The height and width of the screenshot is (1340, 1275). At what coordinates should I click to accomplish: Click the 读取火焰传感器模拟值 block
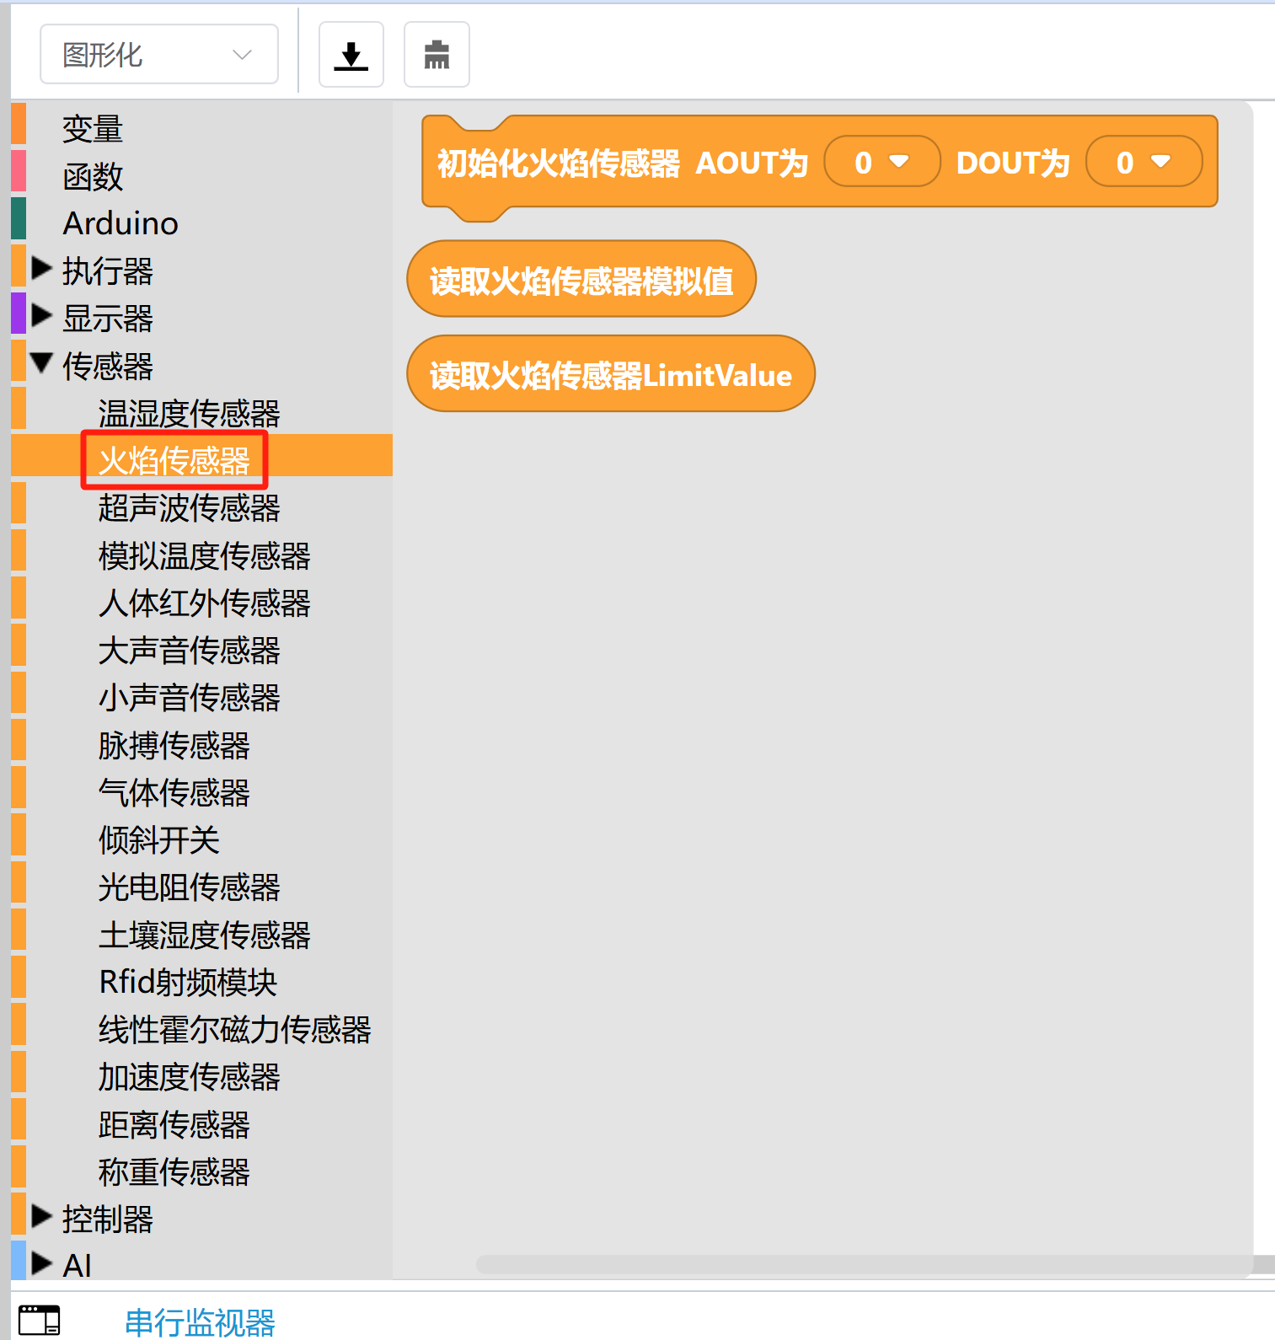click(x=581, y=280)
